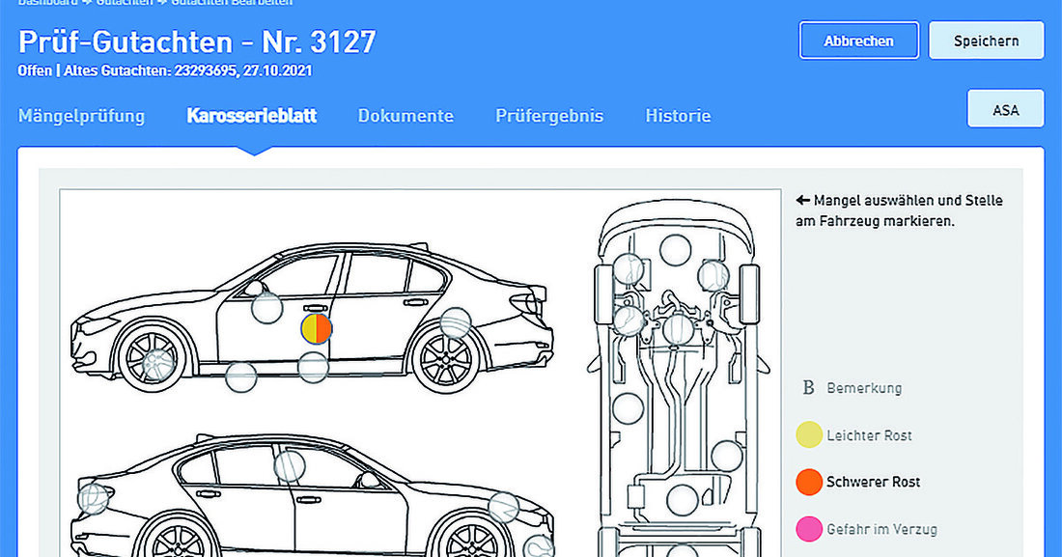Viewport: 1062px width, 557px height.
Task: Save the report with Speichern
Action: click(986, 41)
